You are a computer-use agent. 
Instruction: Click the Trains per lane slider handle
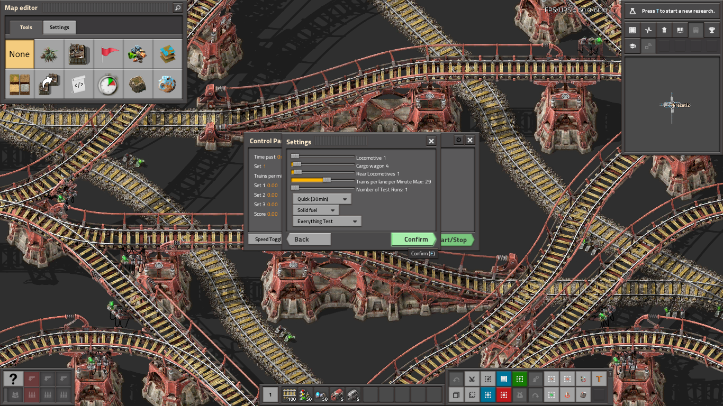coord(327,180)
